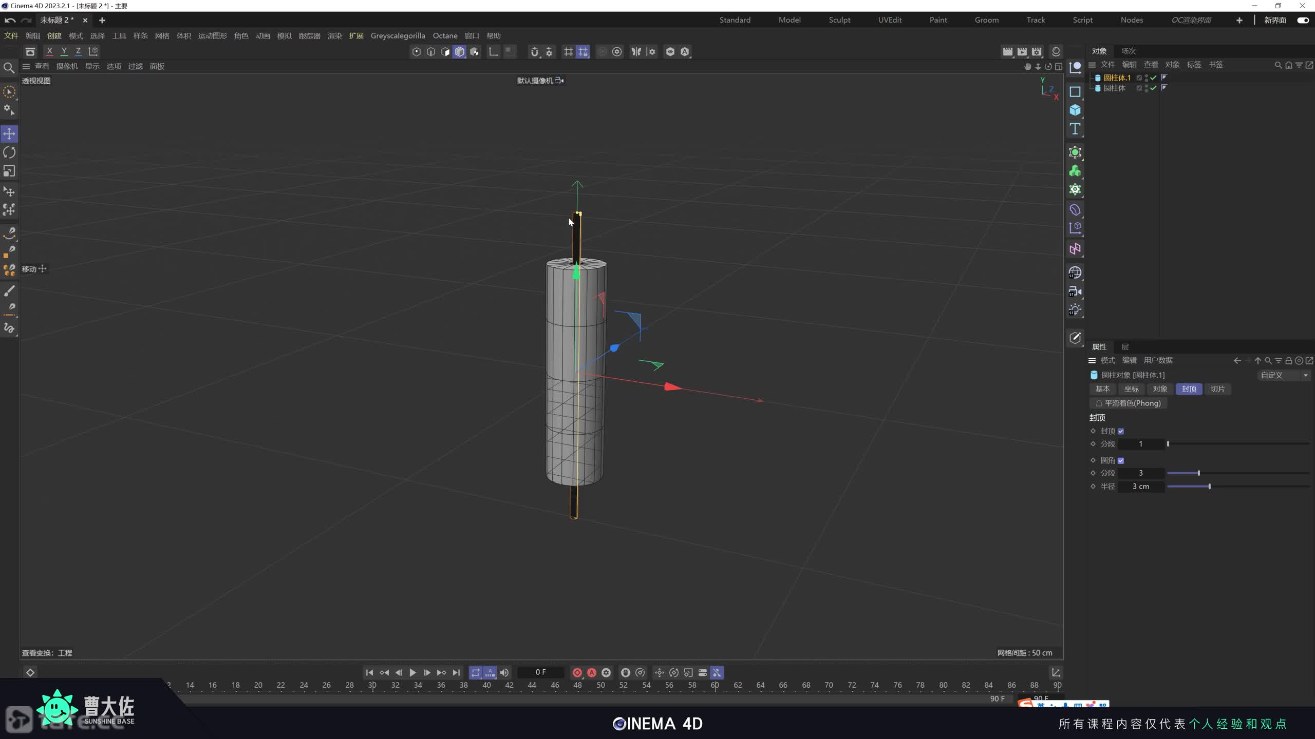Click the cube primitive icon
The width and height of the screenshot is (1315, 739).
tap(1075, 110)
